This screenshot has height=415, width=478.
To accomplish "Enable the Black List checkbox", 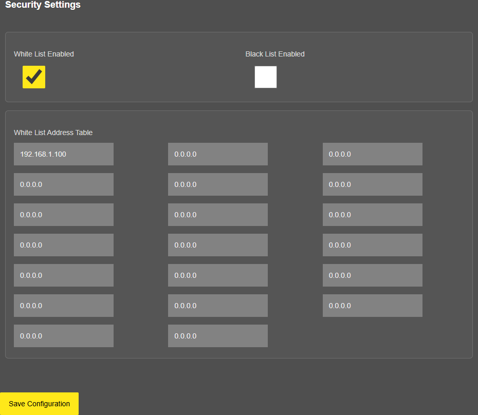I will point(266,77).
